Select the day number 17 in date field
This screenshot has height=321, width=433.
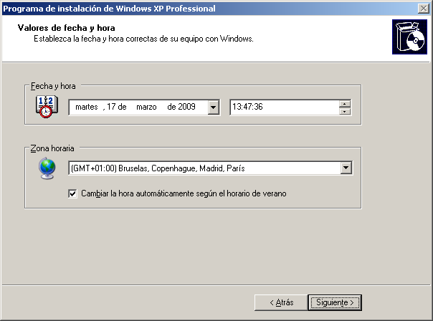tap(112, 107)
